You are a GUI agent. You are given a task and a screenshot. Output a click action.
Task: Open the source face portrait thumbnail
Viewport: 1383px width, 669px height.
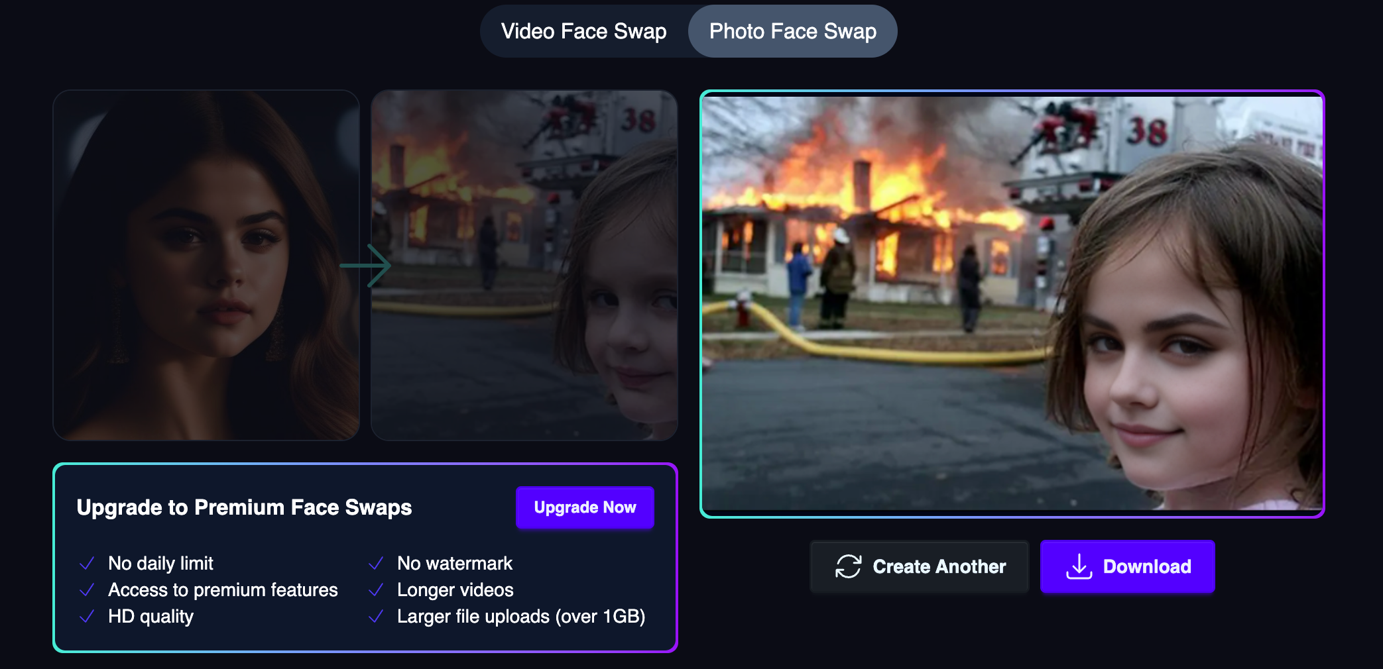pyautogui.click(x=206, y=265)
